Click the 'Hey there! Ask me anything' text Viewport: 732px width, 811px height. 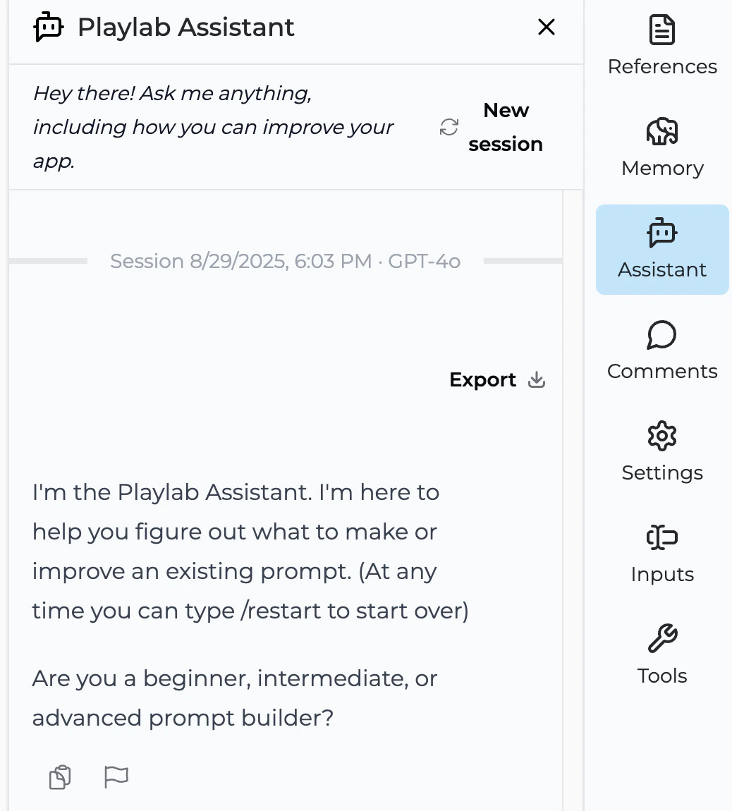tap(212, 127)
